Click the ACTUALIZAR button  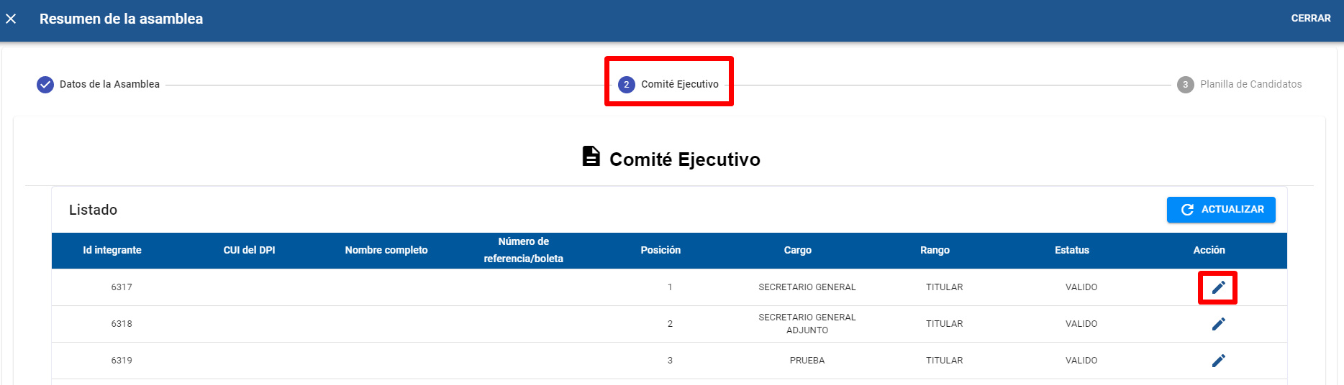1221,210
